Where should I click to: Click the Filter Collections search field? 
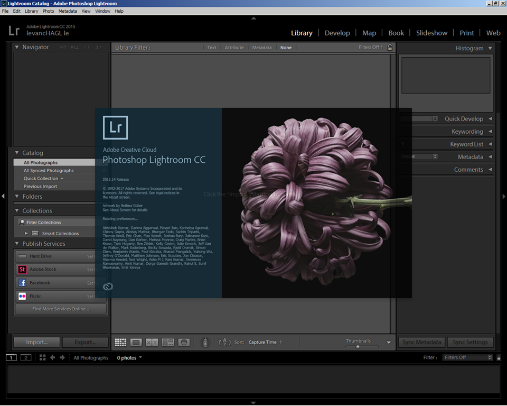57,223
